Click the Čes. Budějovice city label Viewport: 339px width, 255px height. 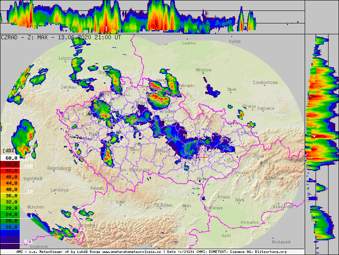click(135, 170)
